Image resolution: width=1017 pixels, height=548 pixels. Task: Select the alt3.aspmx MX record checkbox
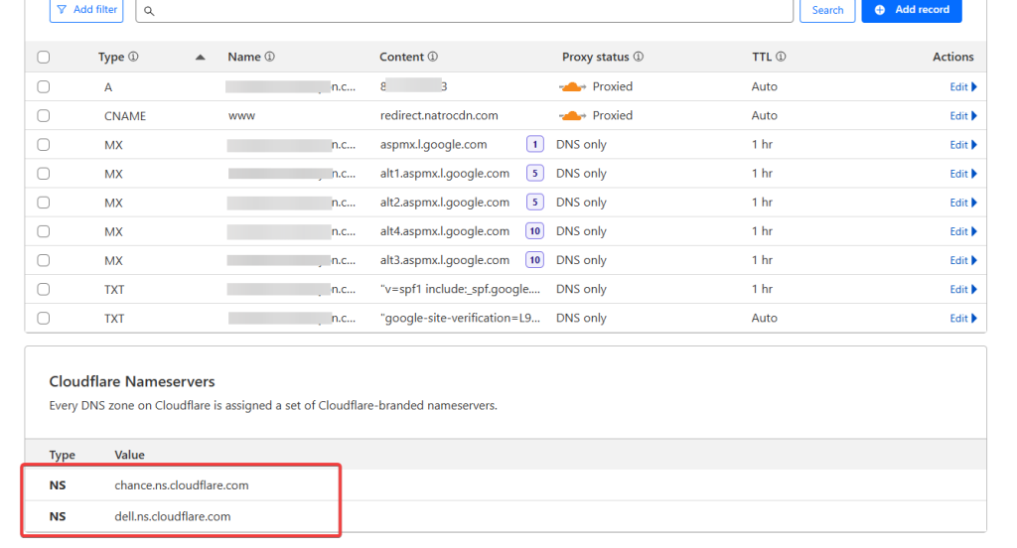point(44,260)
